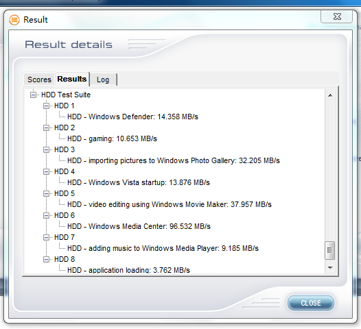Collapse the HDD 3 tree node

point(46,149)
